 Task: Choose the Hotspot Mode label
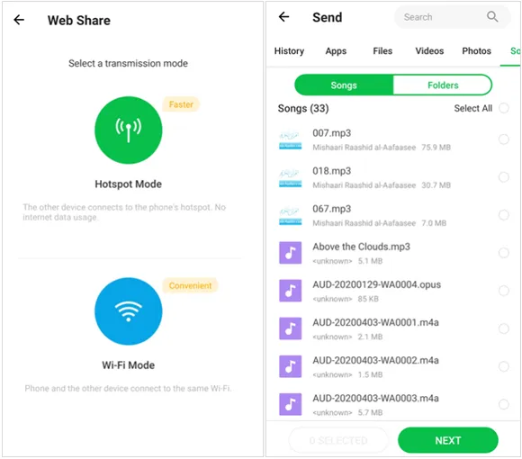129,184
